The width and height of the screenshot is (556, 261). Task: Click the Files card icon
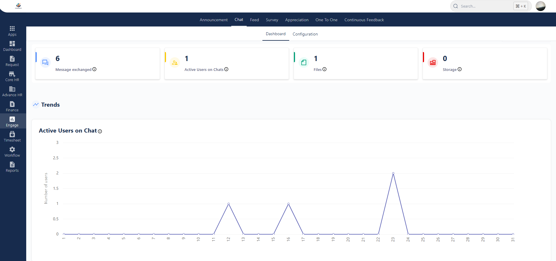[x=304, y=62]
